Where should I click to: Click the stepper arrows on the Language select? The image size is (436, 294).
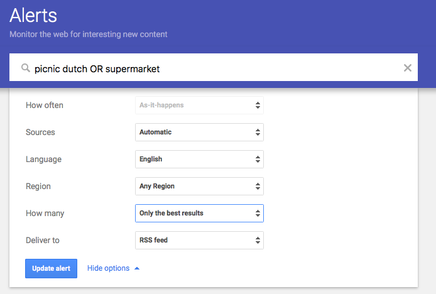coord(258,160)
